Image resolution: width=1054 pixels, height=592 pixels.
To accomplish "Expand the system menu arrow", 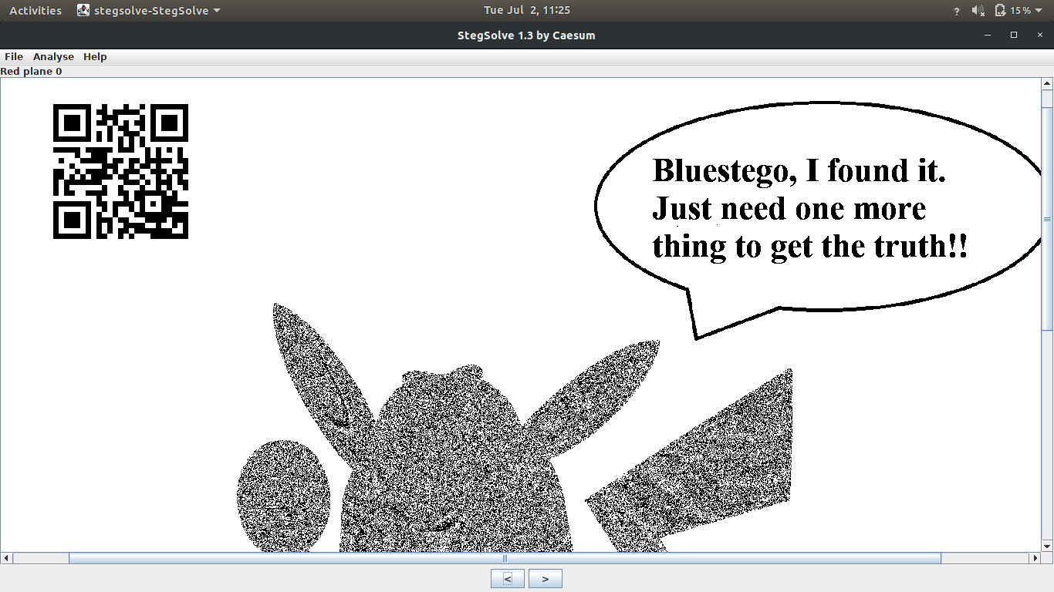I will point(1039,11).
